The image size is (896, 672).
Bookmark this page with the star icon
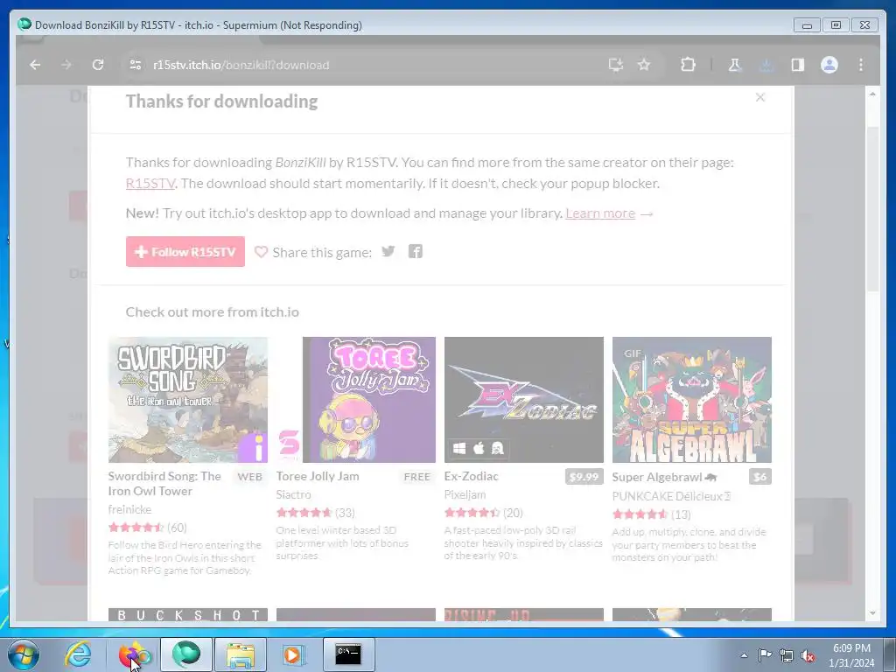click(644, 65)
